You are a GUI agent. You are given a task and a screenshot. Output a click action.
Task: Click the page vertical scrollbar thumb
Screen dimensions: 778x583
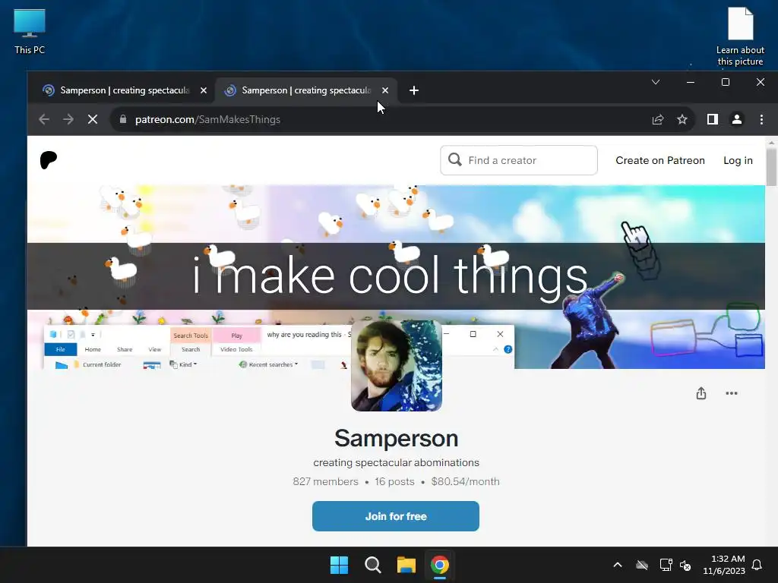(771, 166)
